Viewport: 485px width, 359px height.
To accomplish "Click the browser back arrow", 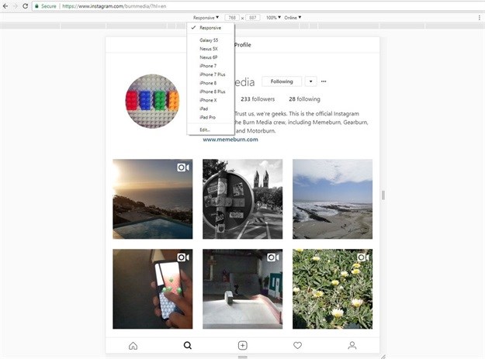I will coord(5,5).
